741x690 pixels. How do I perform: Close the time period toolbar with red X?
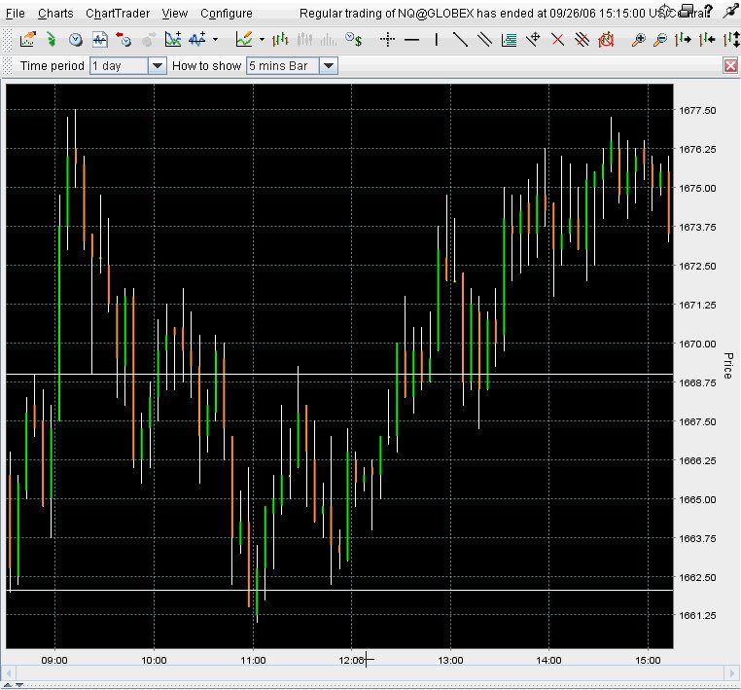[x=730, y=66]
